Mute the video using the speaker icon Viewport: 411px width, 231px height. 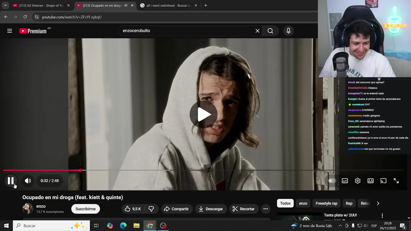click(28, 181)
